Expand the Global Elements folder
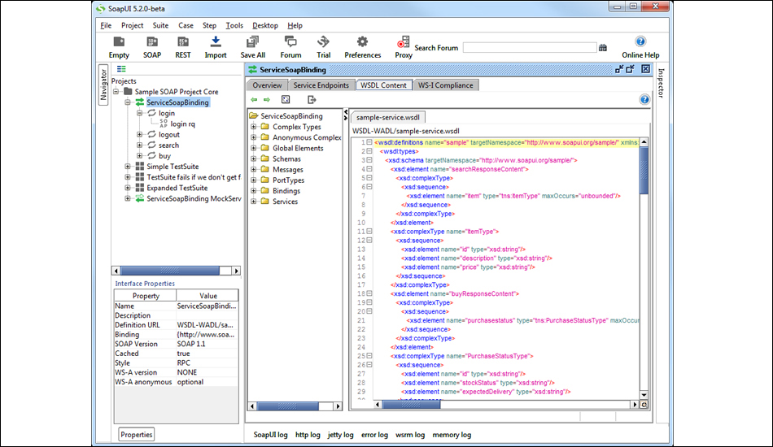This screenshot has width=773, height=447. (x=253, y=148)
